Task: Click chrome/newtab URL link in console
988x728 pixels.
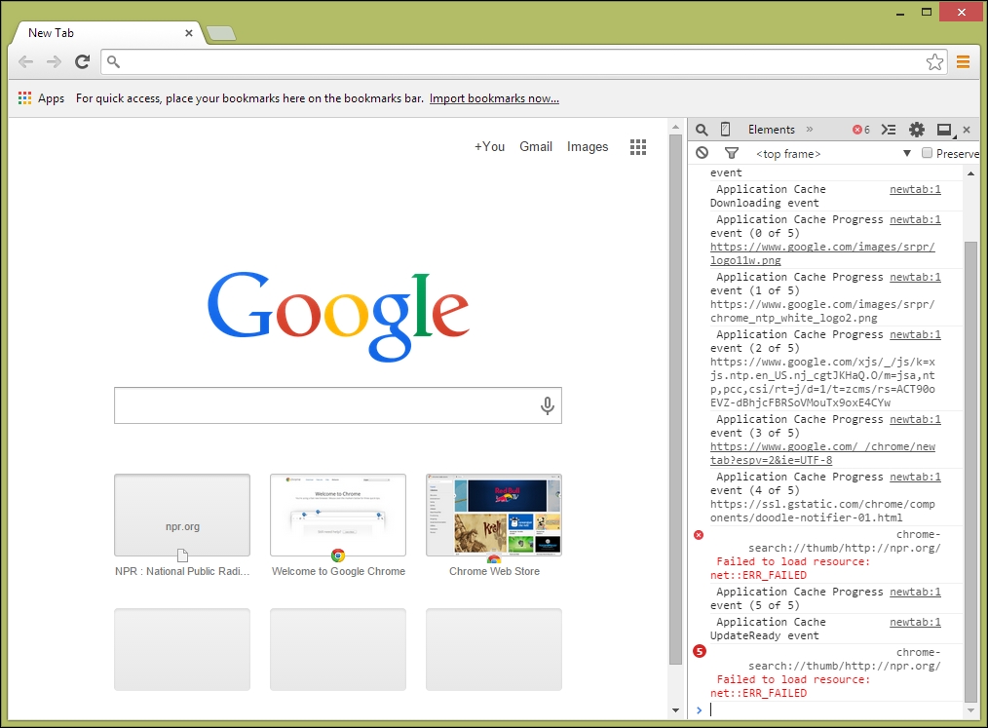Action: coord(822,453)
